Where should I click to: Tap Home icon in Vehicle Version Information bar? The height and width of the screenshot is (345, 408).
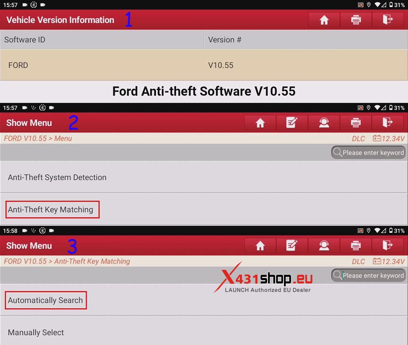[x=324, y=20]
